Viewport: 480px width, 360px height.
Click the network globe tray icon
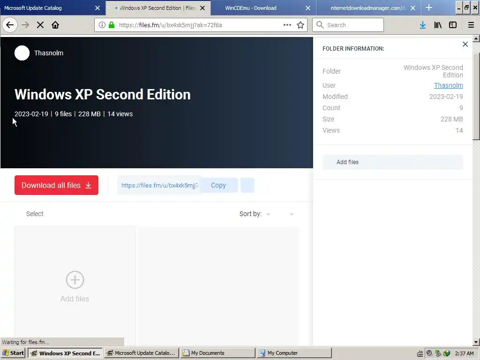coord(447,353)
